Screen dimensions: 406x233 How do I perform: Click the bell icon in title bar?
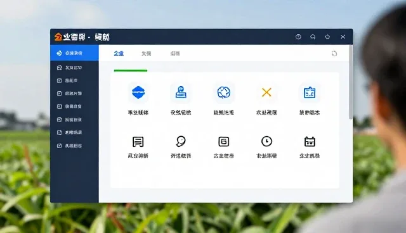pos(313,37)
